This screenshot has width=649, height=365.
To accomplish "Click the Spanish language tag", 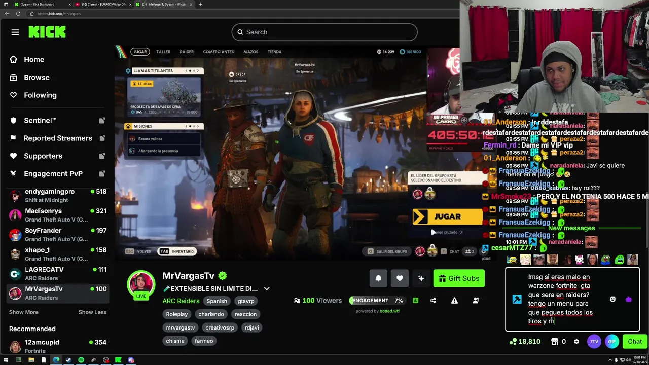I will 217,301.
